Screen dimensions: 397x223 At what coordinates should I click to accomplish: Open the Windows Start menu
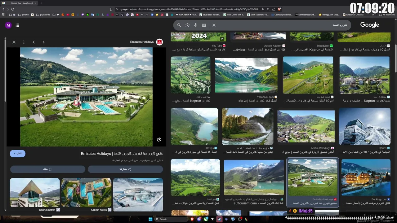[150, 219]
